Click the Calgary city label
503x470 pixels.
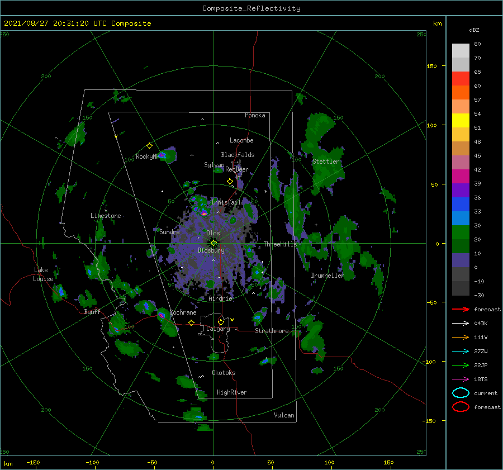(218, 329)
